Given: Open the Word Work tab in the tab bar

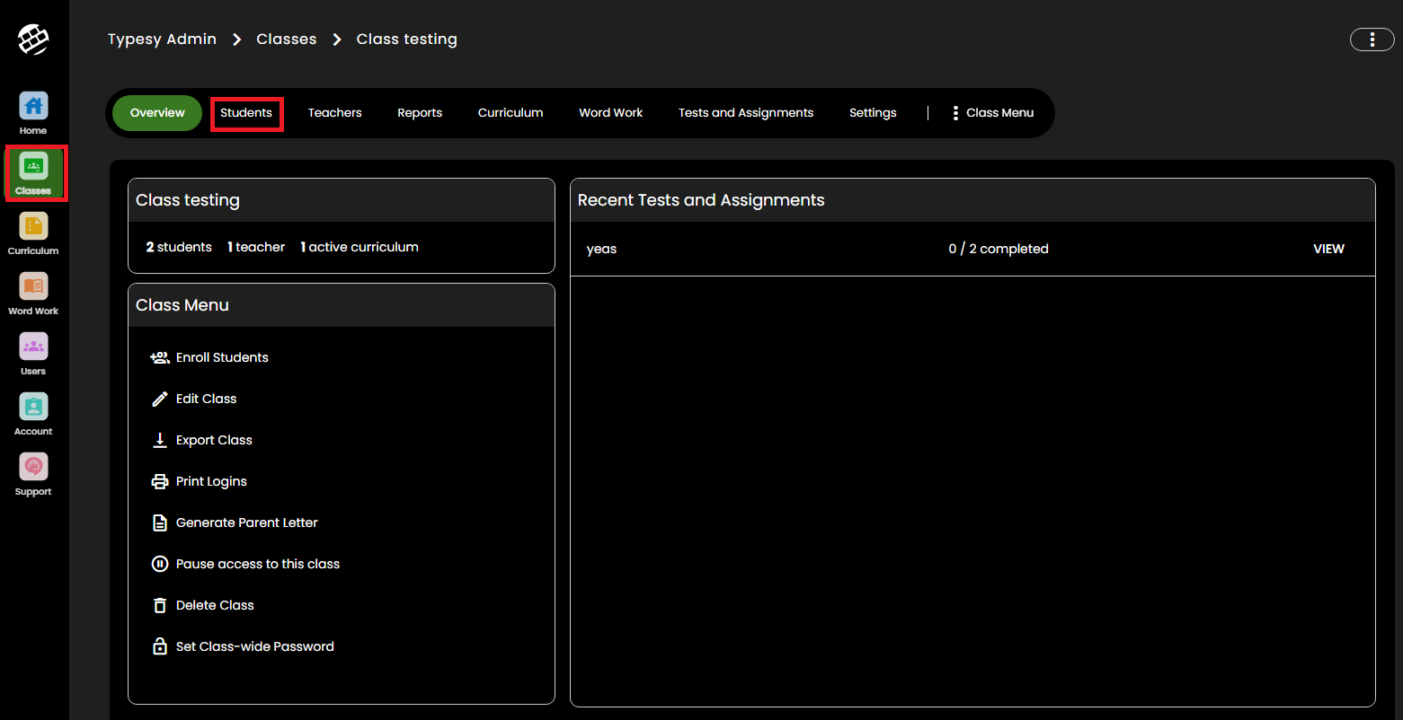Looking at the screenshot, I should pos(611,113).
